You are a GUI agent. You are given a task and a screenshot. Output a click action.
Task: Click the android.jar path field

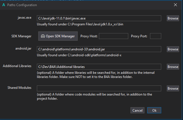(99, 49)
